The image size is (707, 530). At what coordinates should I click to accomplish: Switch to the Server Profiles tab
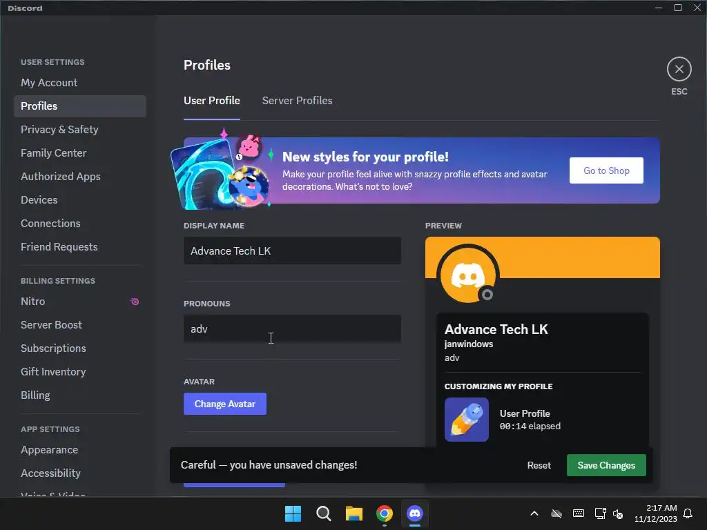pos(297,101)
